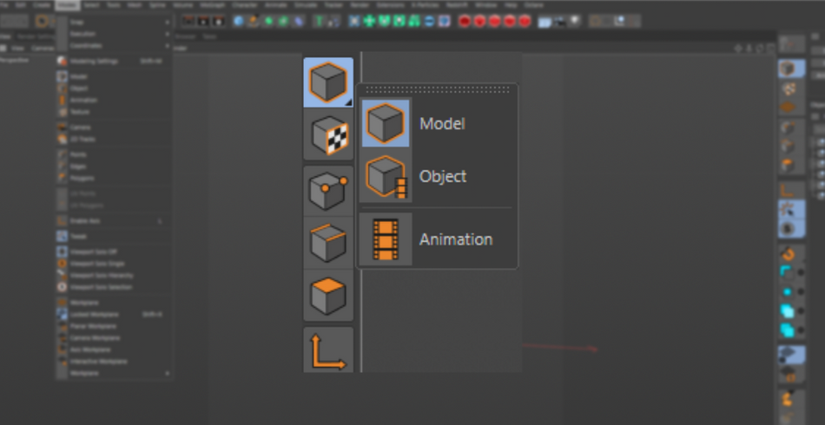Open the Render menu in the menu bar

(359, 4)
